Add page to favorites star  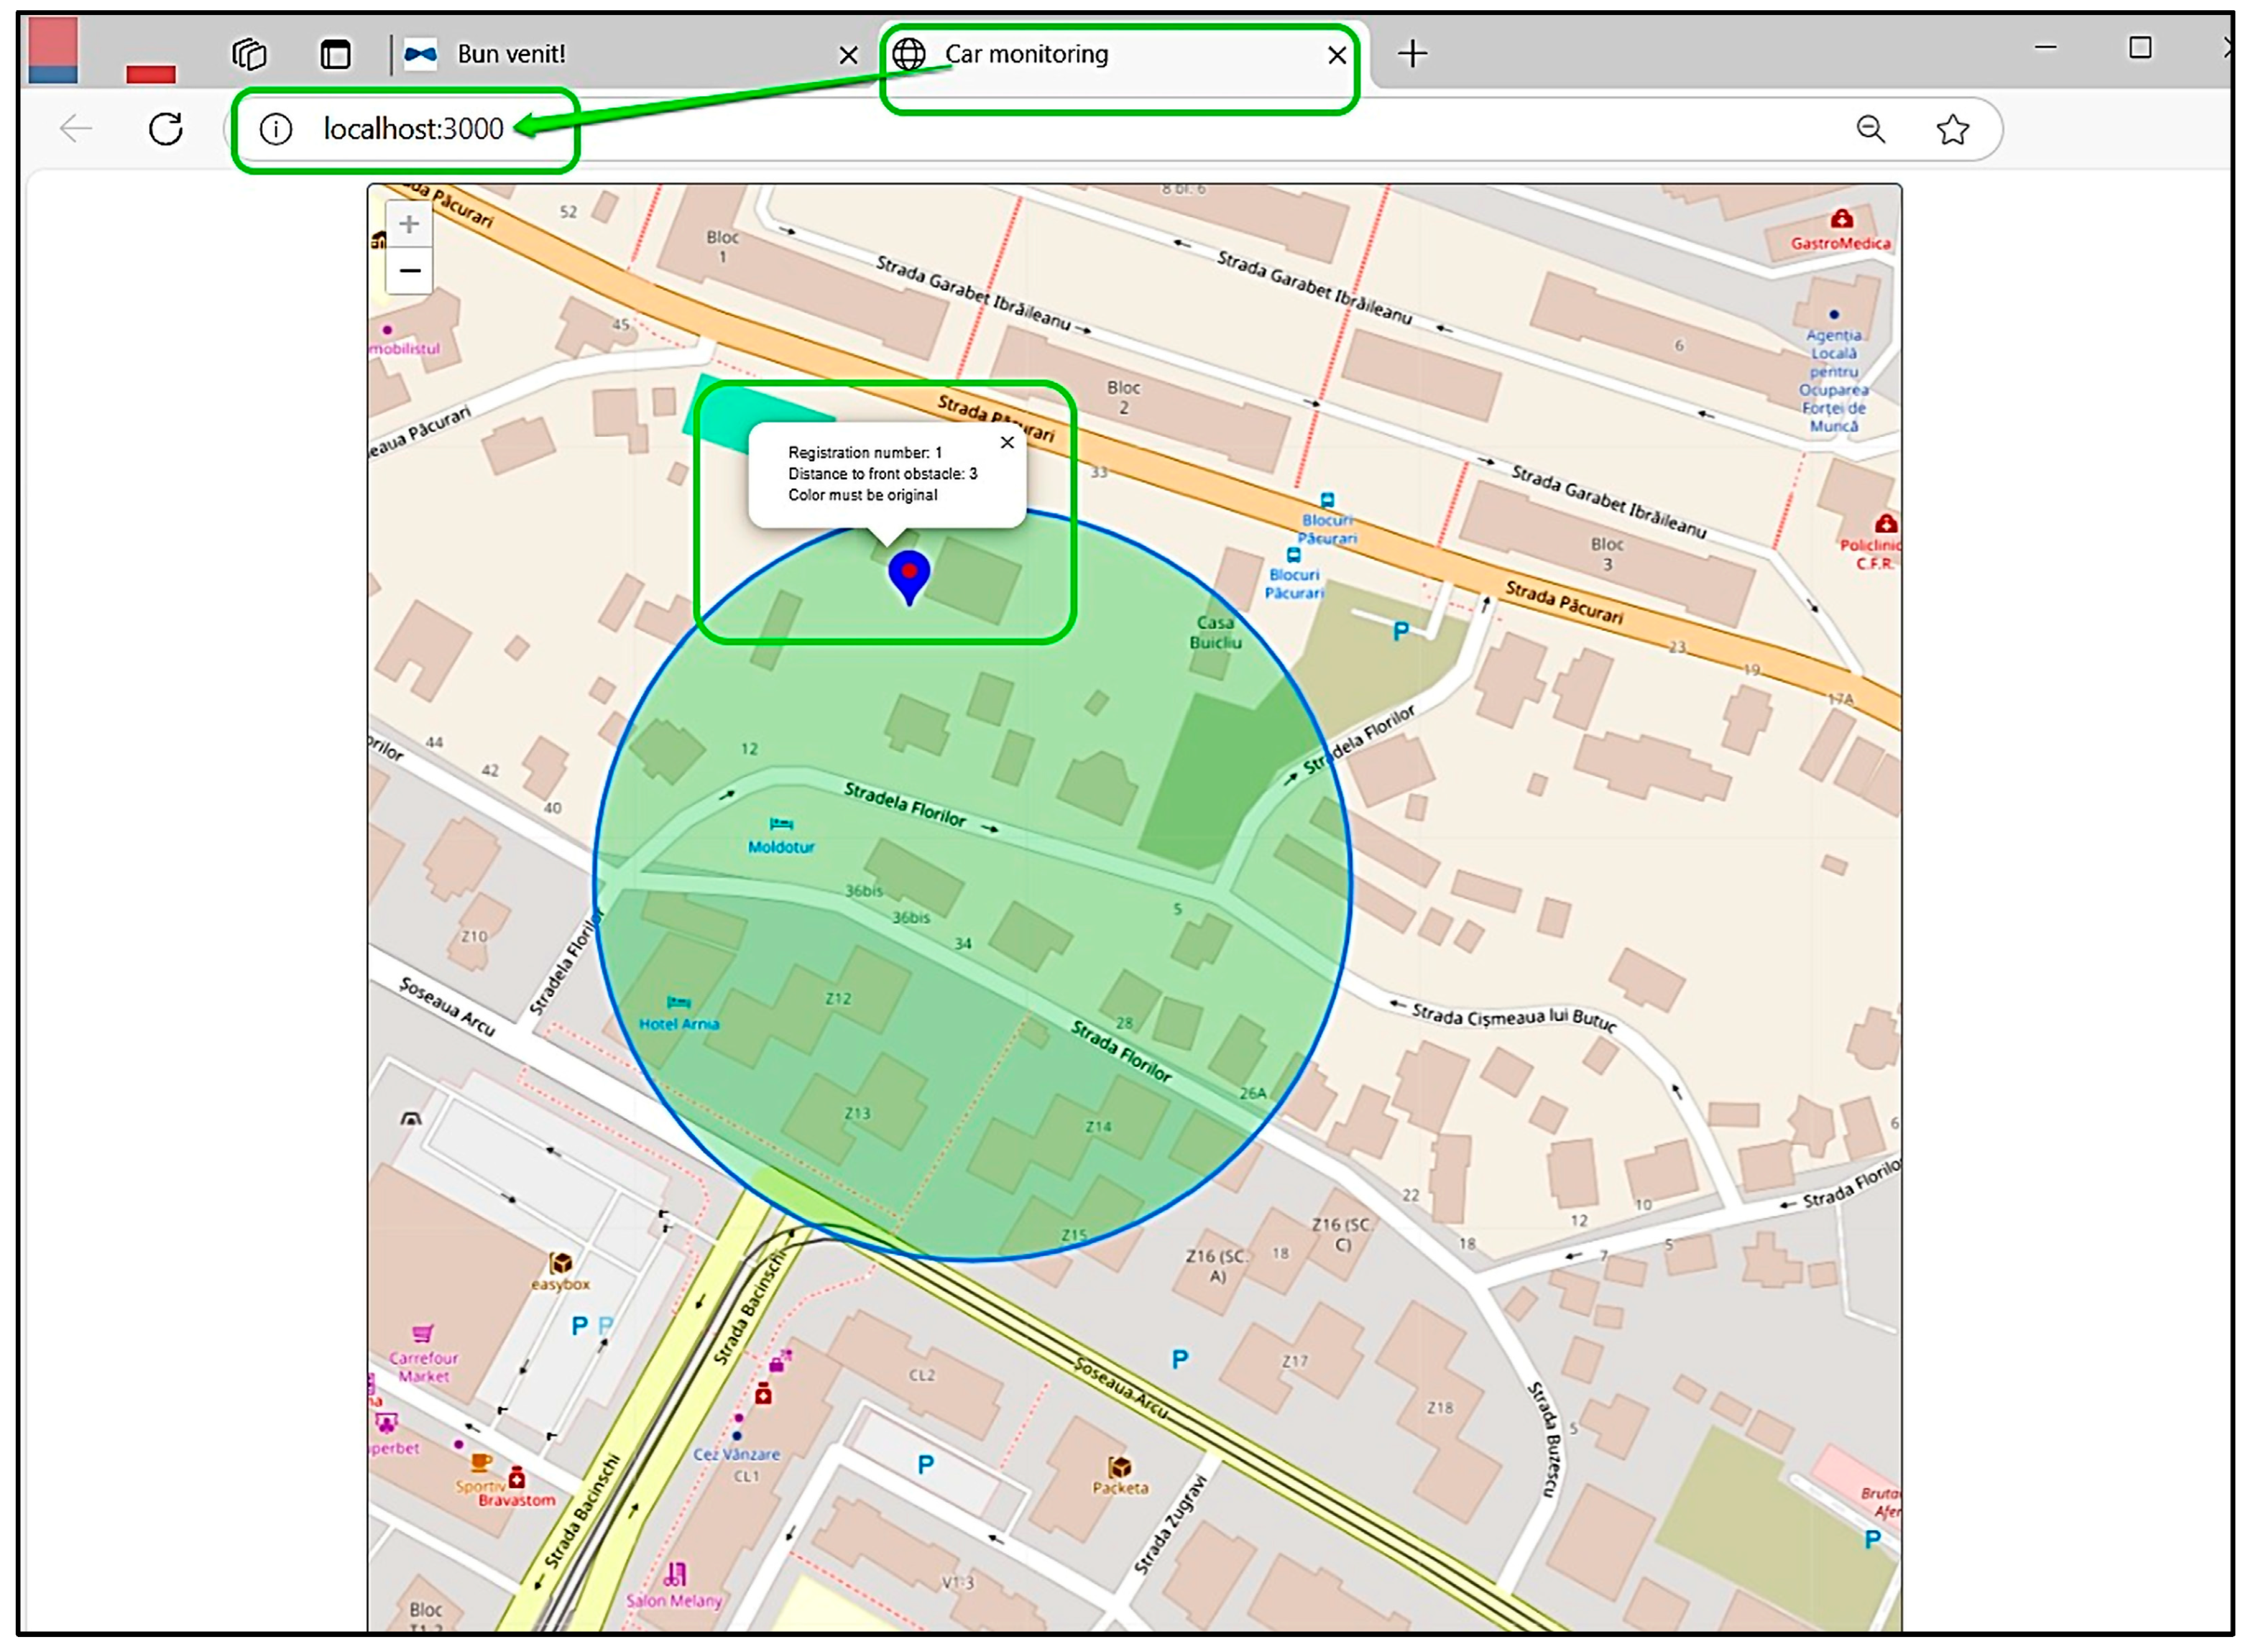pyautogui.click(x=1952, y=129)
